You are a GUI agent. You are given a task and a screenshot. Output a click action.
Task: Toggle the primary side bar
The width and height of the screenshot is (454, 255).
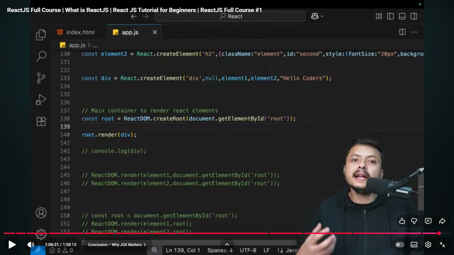click(390, 16)
